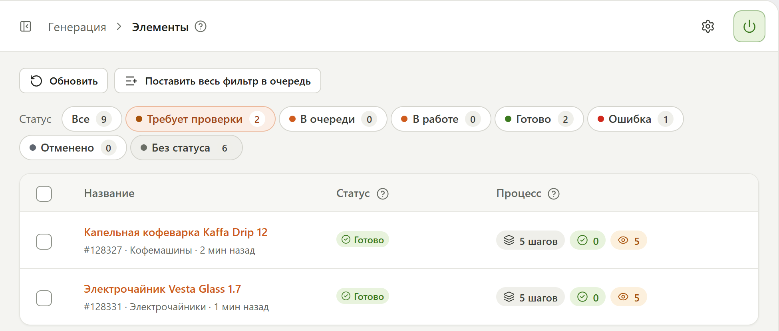Go to Генерация breadcrumb

(x=77, y=27)
